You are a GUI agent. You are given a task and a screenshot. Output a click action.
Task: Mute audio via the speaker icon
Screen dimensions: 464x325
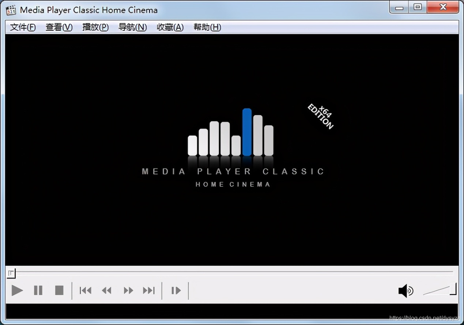(x=406, y=291)
